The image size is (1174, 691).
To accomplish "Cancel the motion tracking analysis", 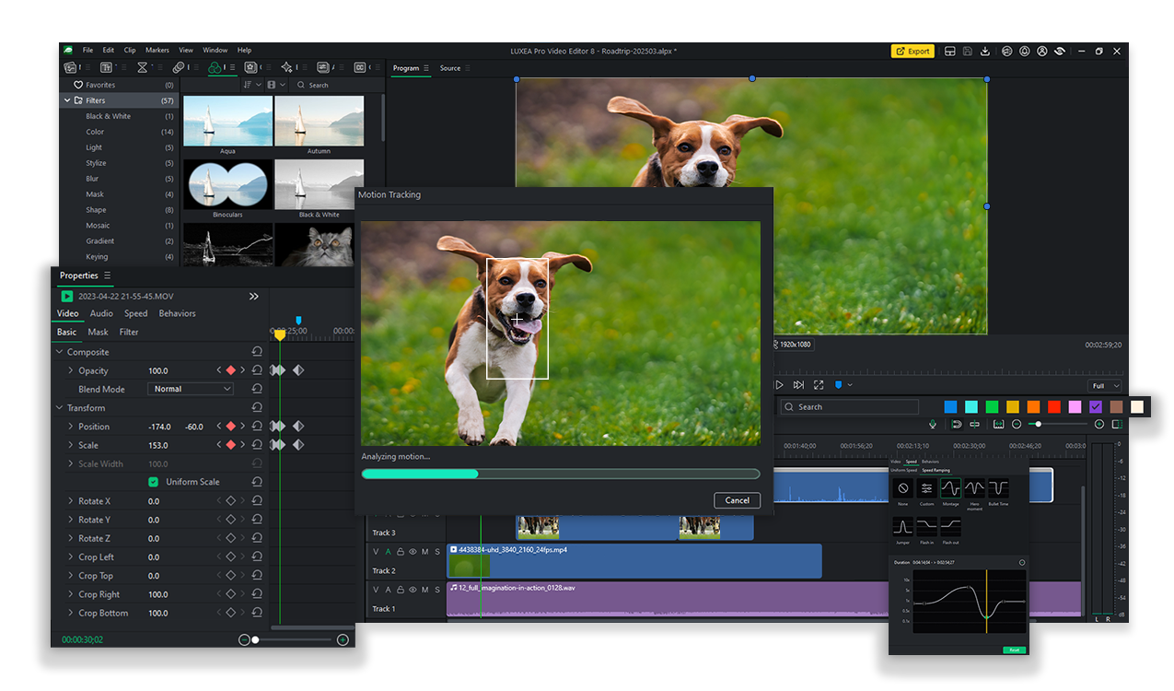I will point(737,500).
